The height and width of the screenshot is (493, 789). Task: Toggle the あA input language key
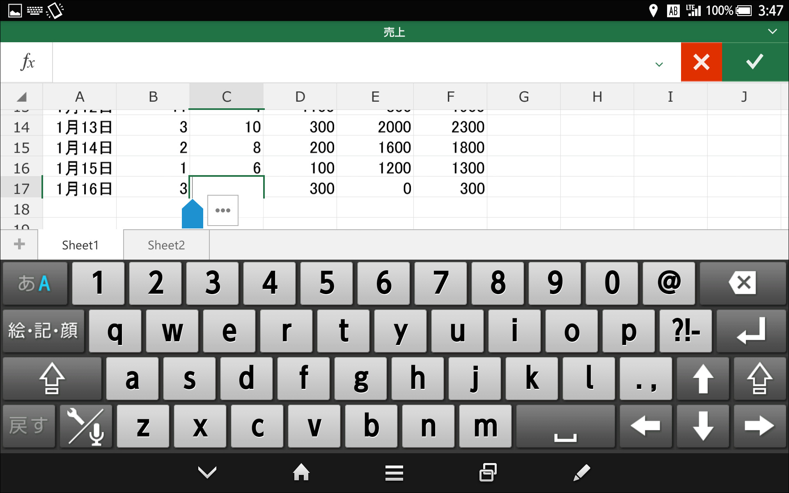click(34, 283)
